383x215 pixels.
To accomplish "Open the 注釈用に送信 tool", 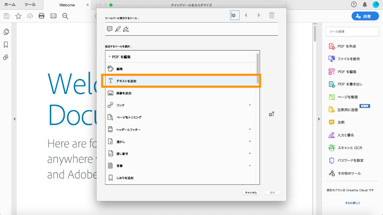I will pos(343,110).
